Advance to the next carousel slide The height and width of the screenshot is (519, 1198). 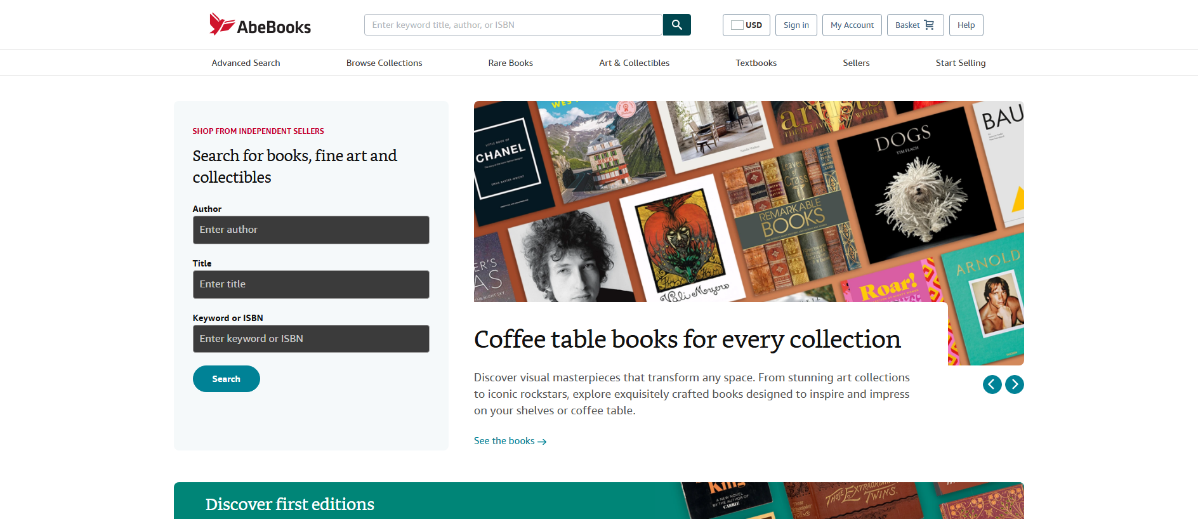pyautogui.click(x=1015, y=384)
